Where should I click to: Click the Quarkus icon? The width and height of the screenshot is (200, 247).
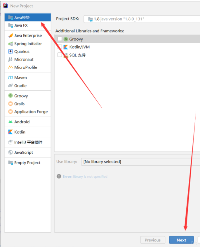coord(11,51)
